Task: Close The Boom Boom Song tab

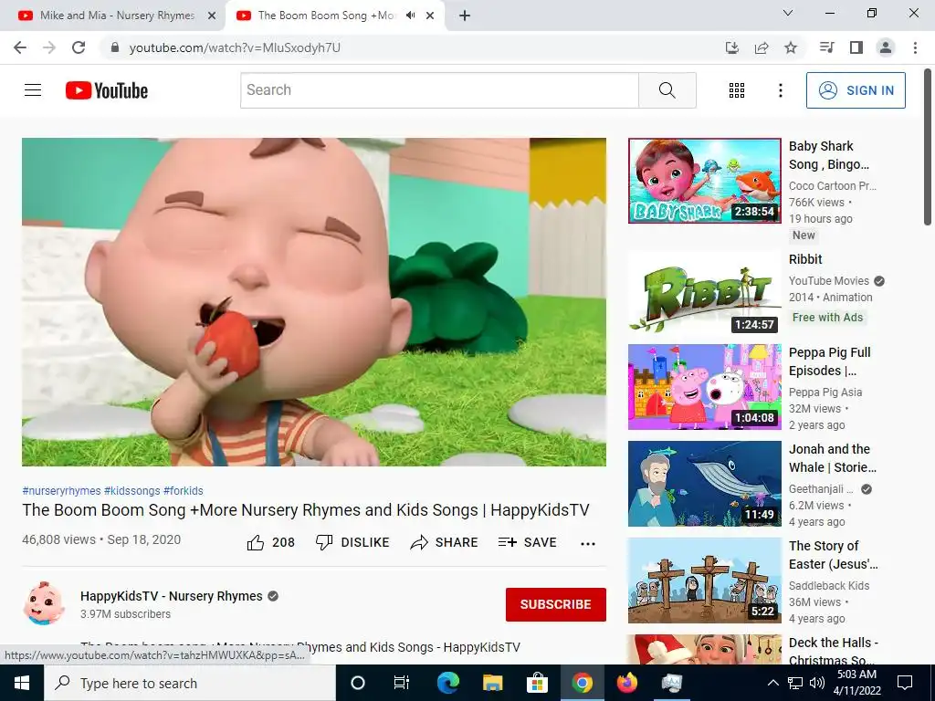Action: click(x=430, y=16)
